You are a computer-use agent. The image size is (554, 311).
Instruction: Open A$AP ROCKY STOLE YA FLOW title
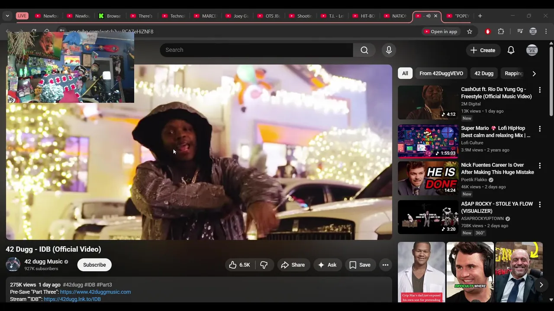tap(497, 207)
